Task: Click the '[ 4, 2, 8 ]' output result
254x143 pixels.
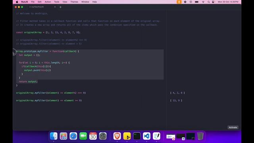Action: [x=177, y=93]
